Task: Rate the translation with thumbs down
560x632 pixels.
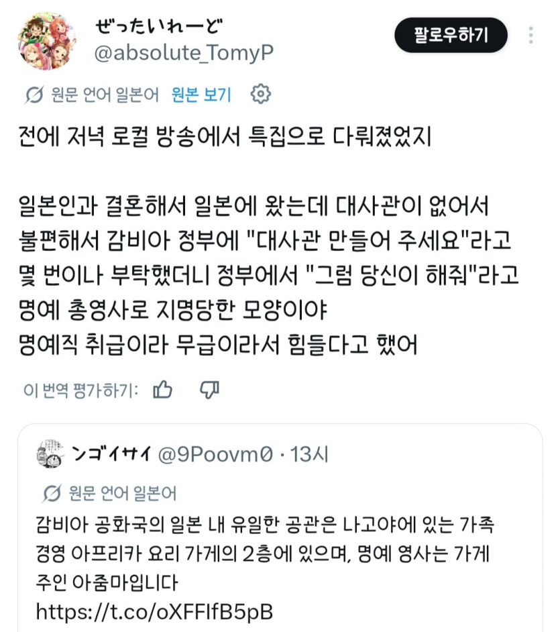Action: coord(209,390)
